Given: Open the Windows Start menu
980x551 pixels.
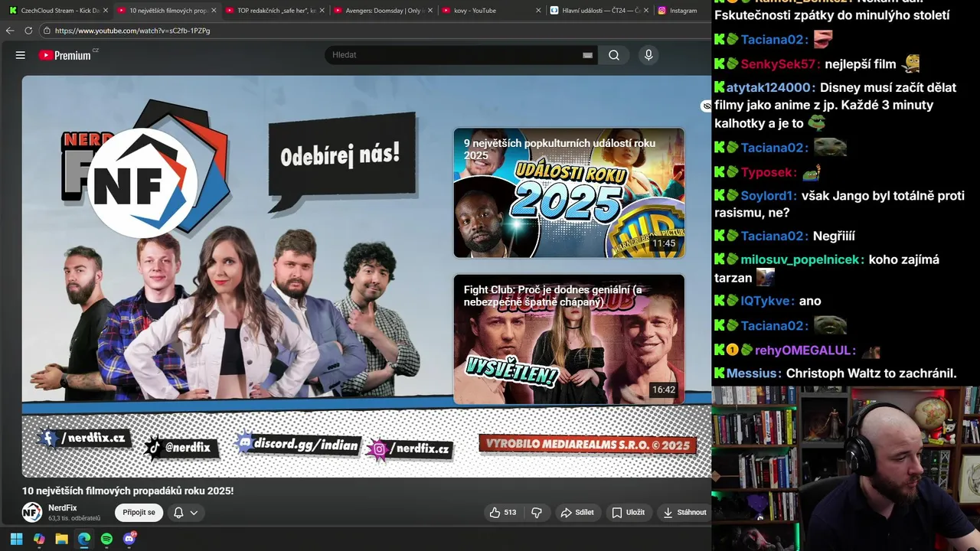Looking at the screenshot, I should [16, 539].
